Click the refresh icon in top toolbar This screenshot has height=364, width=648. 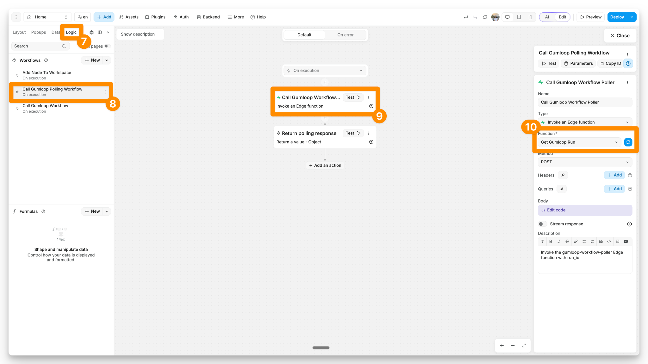pos(485,17)
